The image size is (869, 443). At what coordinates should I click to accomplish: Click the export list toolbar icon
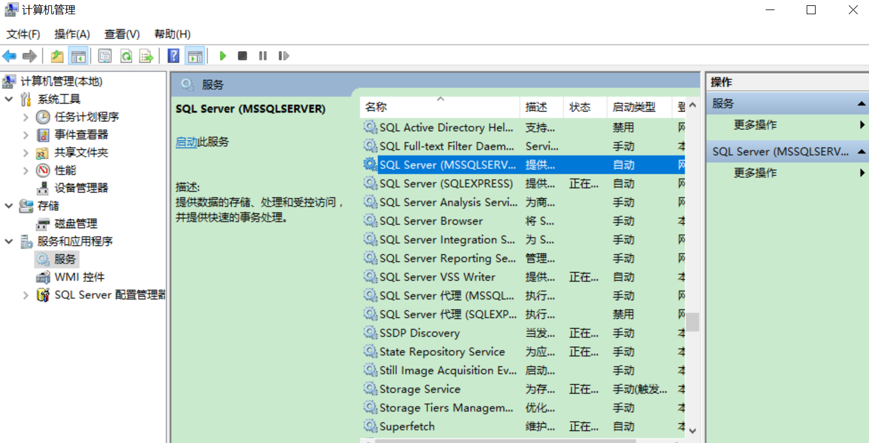pos(146,56)
